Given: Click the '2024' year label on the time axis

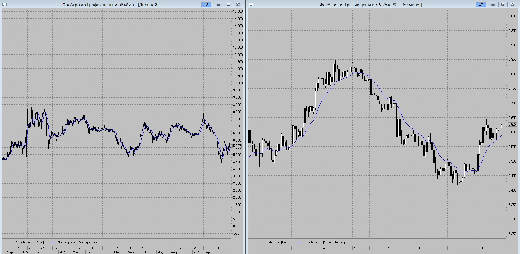Looking at the screenshot, I should coord(104,252).
